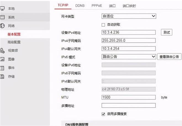Click the 图像 picture icon
Viewport: 182px width, 126px height.
click(2, 59)
